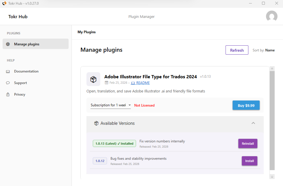Click the Manage plugins gear icon
Image resolution: width=283 pixels, height=186 pixels.
coord(8,44)
